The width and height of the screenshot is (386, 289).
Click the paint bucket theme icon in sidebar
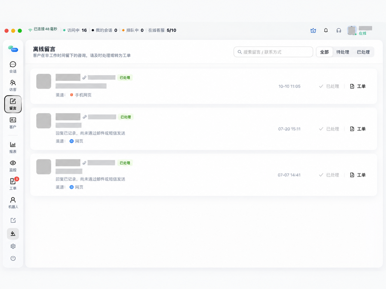coord(13,234)
